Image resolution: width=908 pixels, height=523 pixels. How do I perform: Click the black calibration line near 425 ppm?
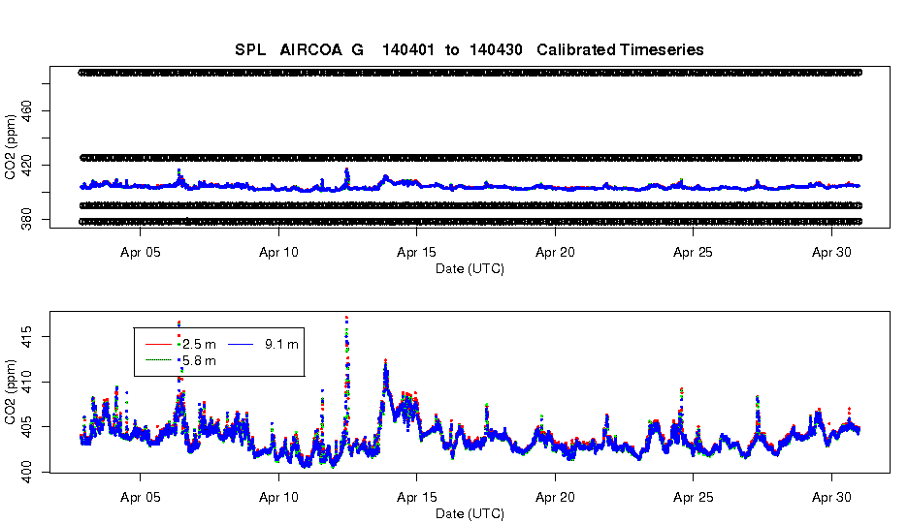[x=470, y=157]
